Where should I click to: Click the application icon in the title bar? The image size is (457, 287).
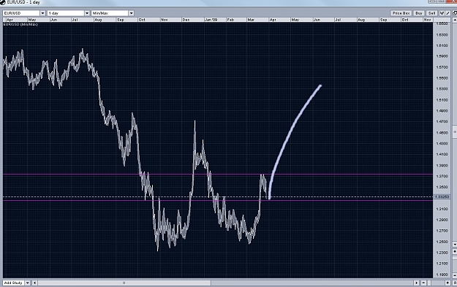coord(3,2)
